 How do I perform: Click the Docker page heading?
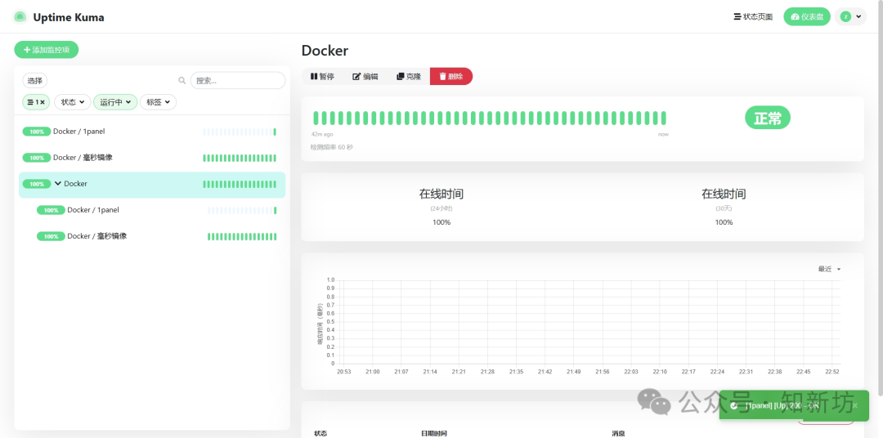[325, 51]
